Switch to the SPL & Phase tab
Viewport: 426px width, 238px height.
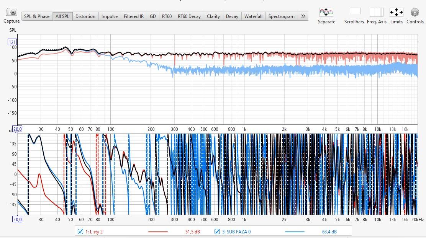click(x=37, y=16)
